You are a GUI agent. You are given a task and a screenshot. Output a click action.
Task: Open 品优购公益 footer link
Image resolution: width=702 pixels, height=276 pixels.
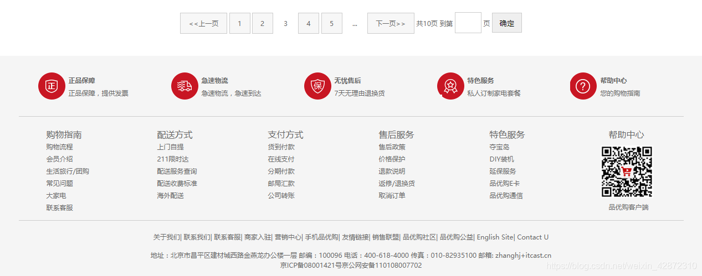click(457, 237)
